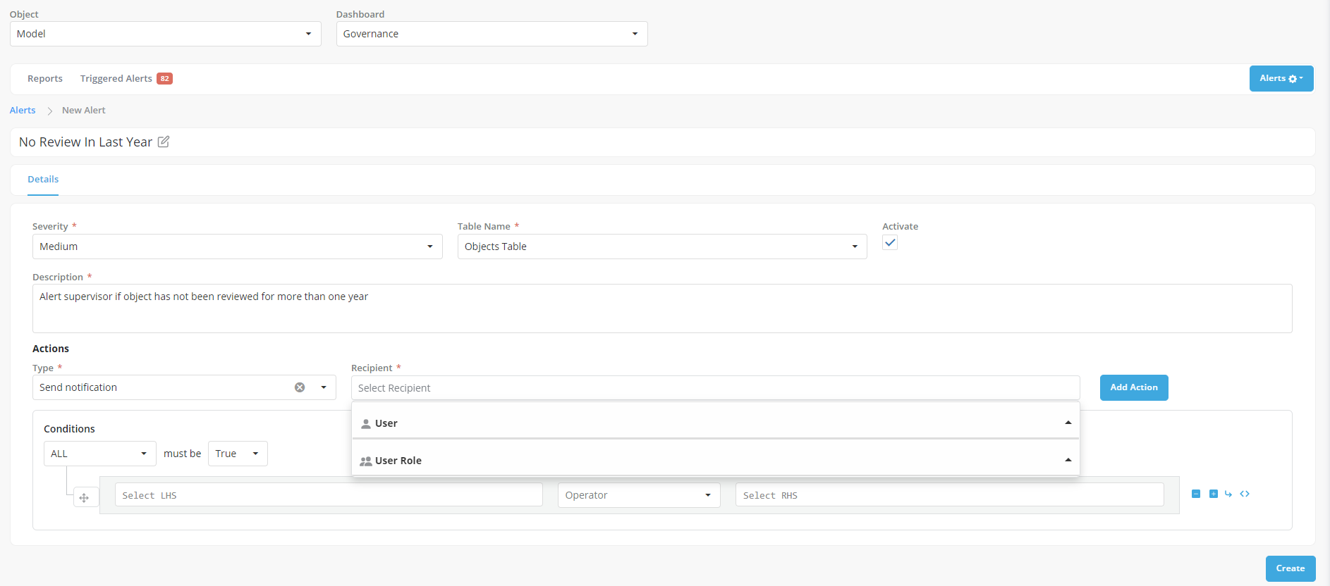Image resolution: width=1330 pixels, height=586 pixels.
Task: Open the Severity dropdown
Action: coord(237,247)
